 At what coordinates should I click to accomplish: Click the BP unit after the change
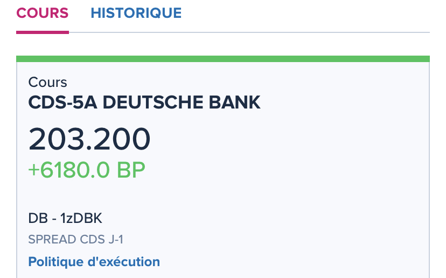(x=131, y=170)
